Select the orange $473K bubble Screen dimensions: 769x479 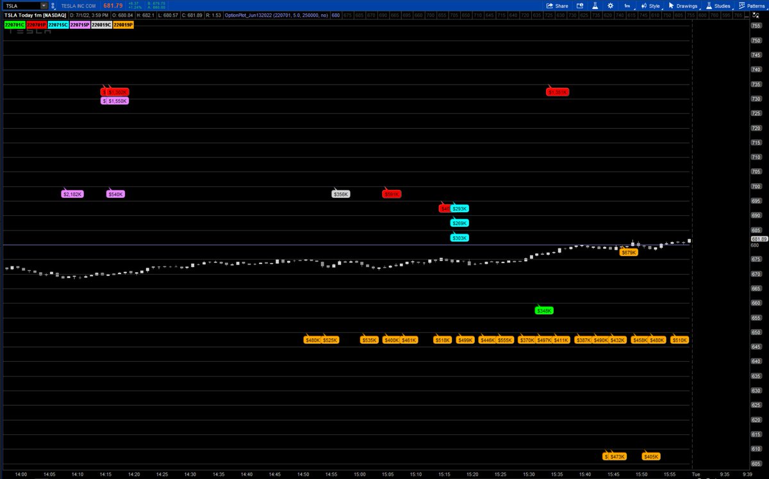point(617,457)
